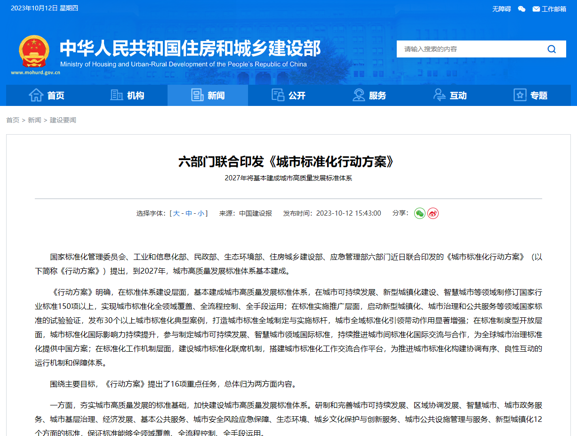This screenshot has height=436, width=577.
Task: Select large font size 大
Action: tap(176, 213)
